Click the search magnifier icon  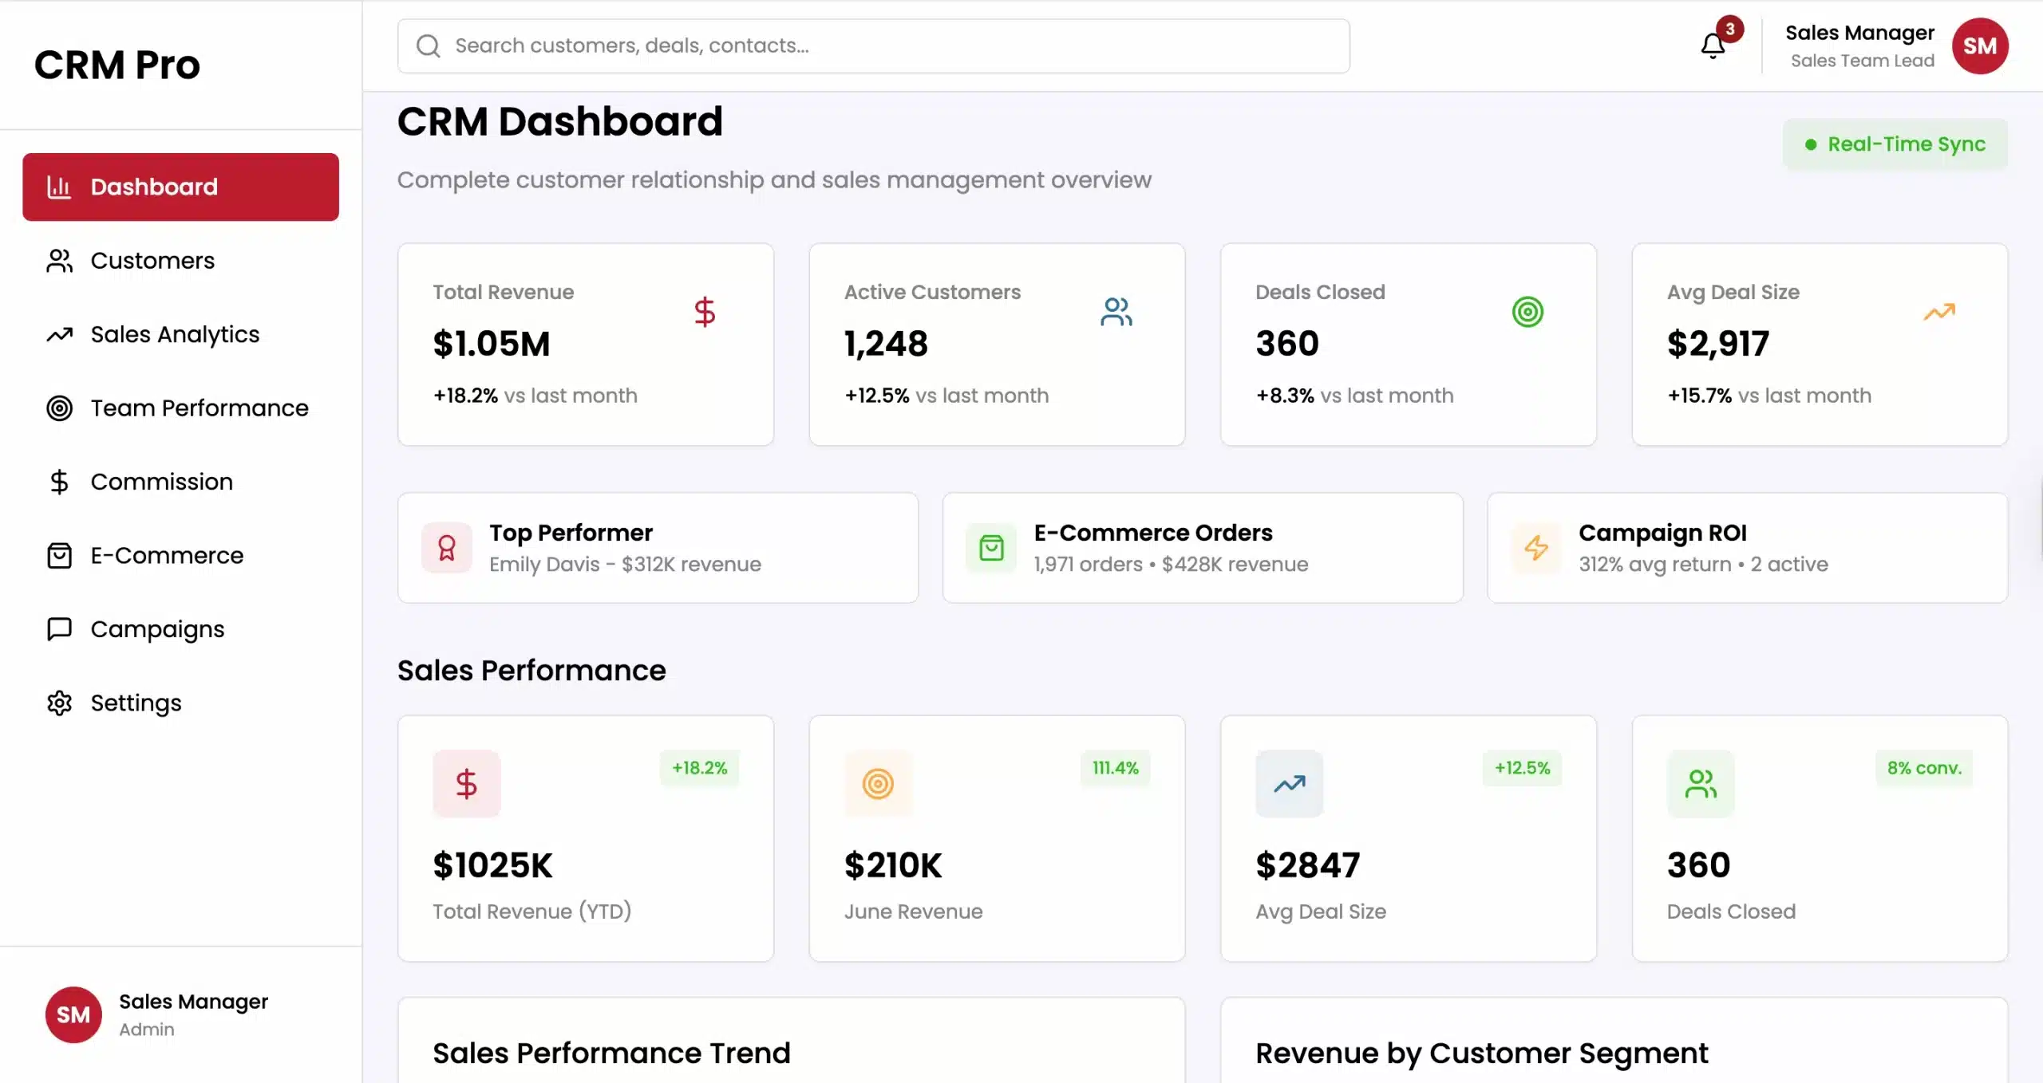click(x=429, y=46)
